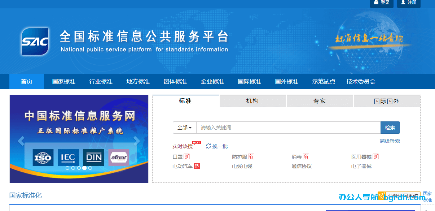Click the 注册 person icon

click(x=403, y=3)
